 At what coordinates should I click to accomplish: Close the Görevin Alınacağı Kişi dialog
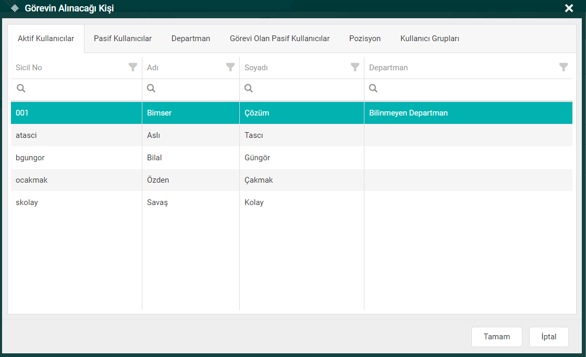pyautogui.click(x=569, y=8)
